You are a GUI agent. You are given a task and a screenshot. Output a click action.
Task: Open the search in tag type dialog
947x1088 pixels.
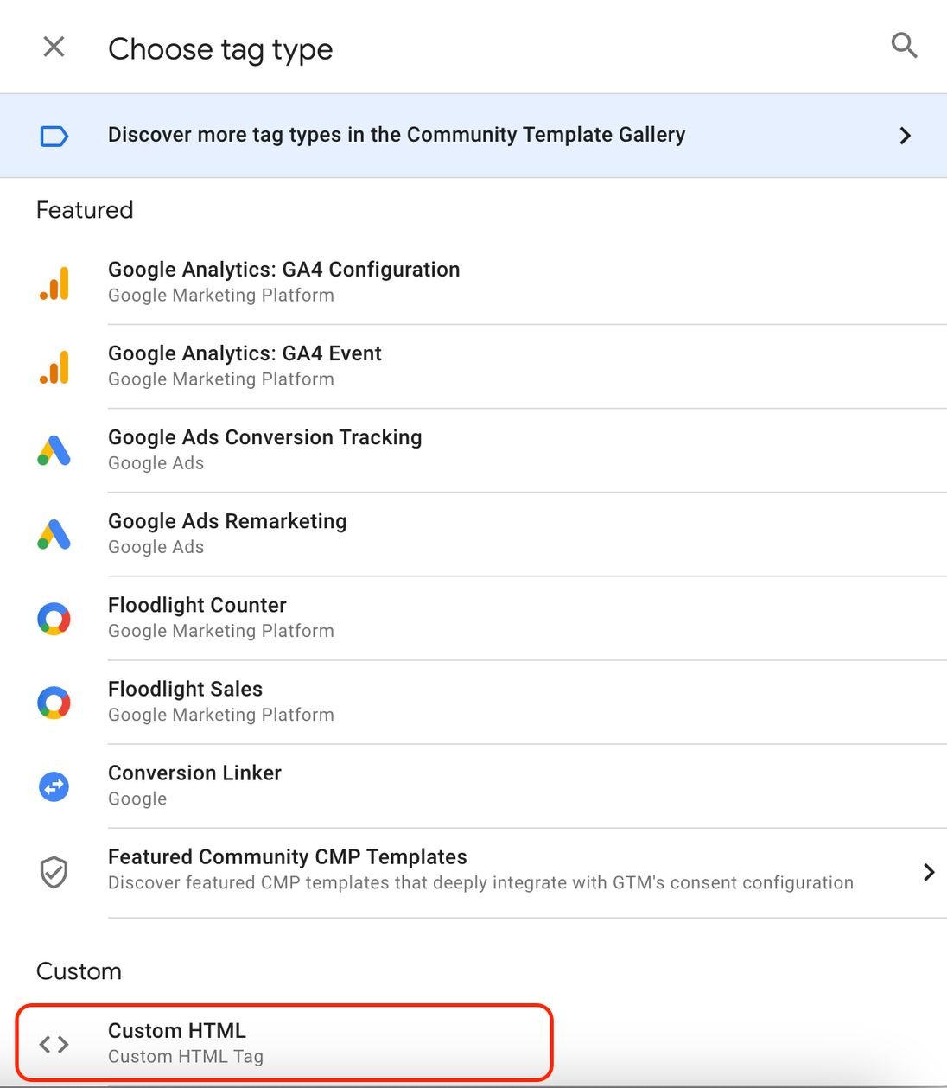904,46
